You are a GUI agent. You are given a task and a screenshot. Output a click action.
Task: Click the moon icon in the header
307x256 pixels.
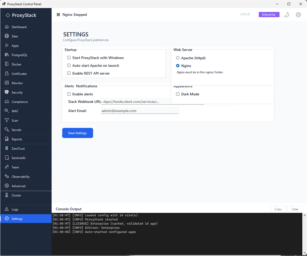click(x=286, y=15)
